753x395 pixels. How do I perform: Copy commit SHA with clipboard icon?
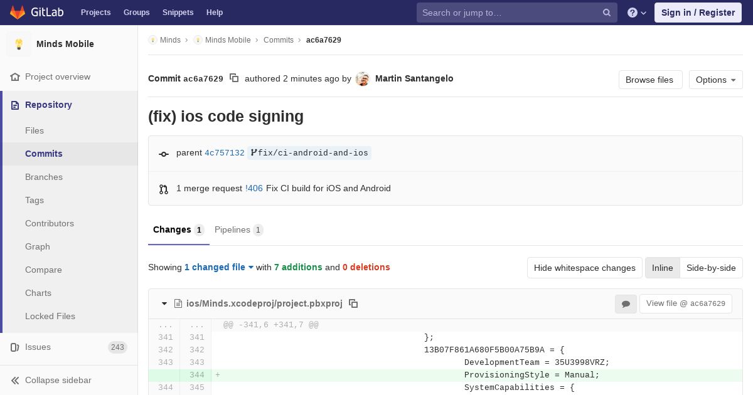[234, 78]
